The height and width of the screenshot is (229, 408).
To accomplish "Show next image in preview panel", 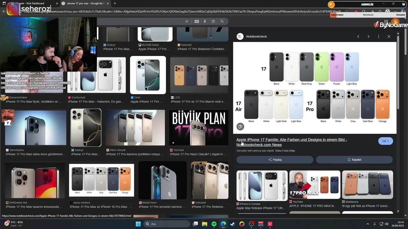I will (368, 37).
